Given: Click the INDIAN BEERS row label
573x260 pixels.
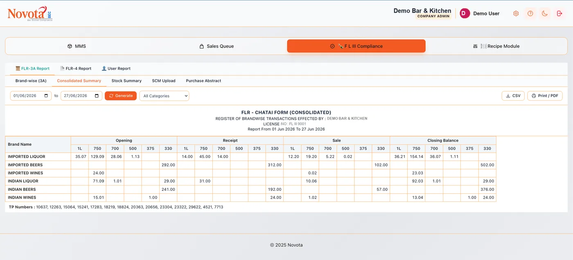Looking at the screenshot, I should pyautogui.click(x=22, y=189).
